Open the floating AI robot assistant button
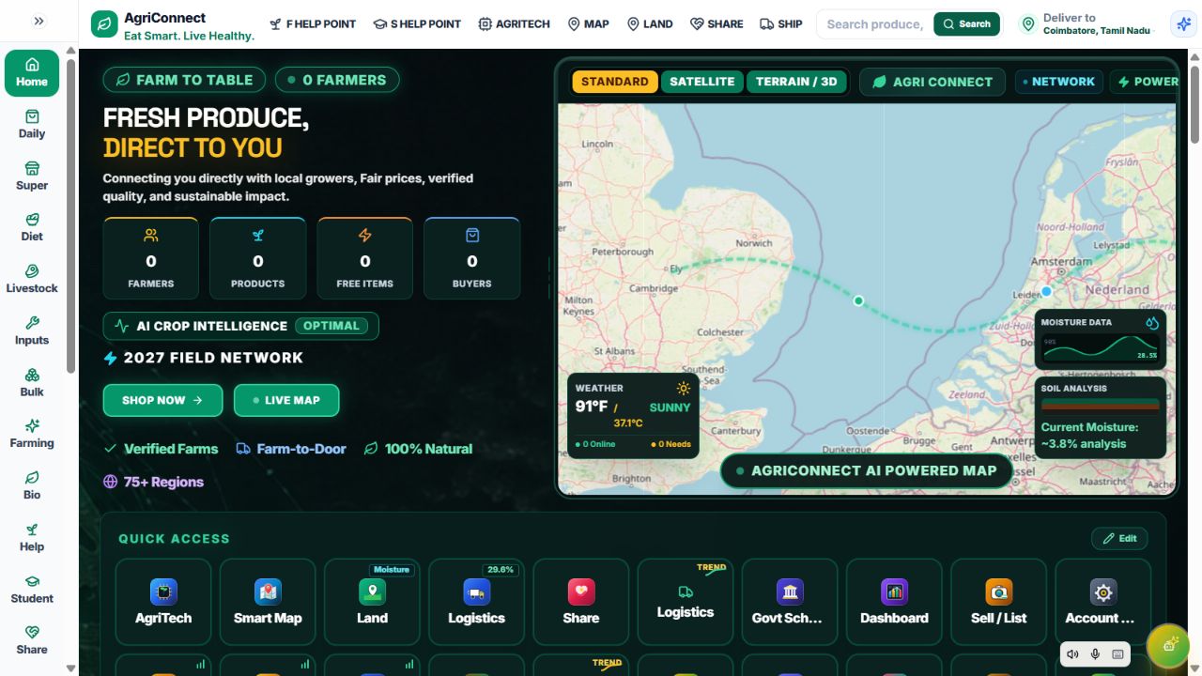This screenshot has height=676, width=1202. [1169, 645]
